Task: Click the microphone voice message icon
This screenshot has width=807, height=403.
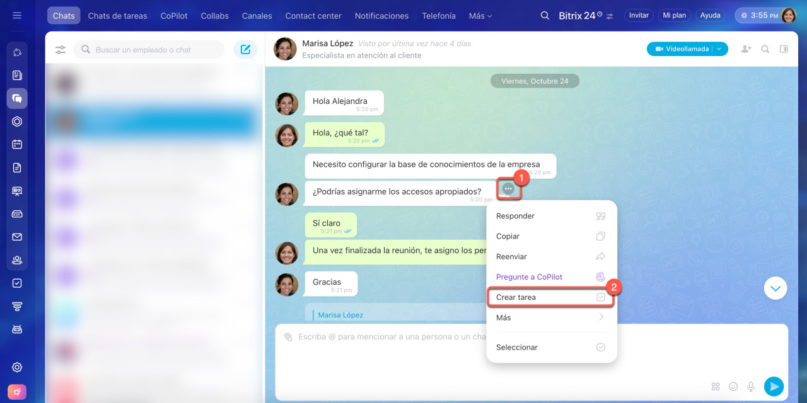Action: pyautogui.click(x=751, y=386)
